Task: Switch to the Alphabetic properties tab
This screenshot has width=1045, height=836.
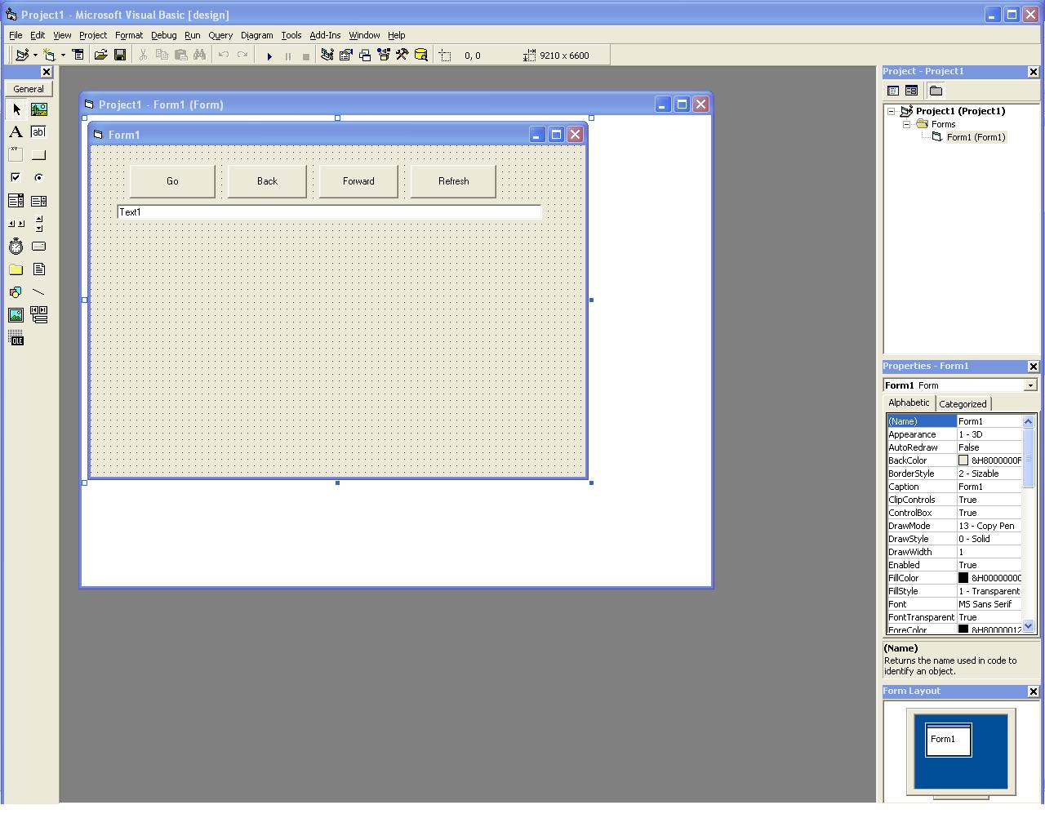Action: point(909,403)
